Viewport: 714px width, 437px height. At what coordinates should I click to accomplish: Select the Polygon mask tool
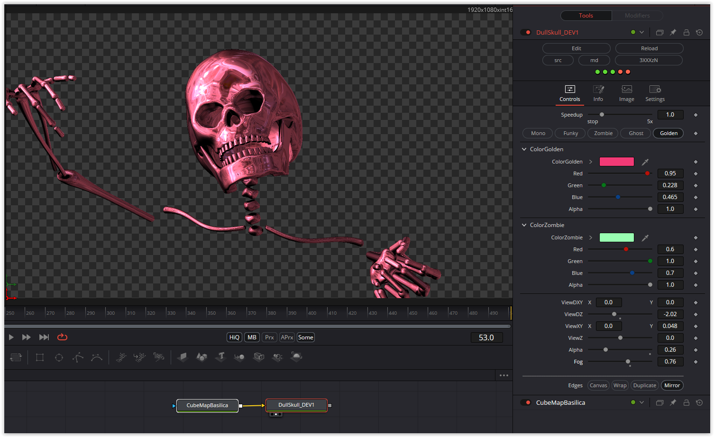pyautogui.click(x=78, y=357)
